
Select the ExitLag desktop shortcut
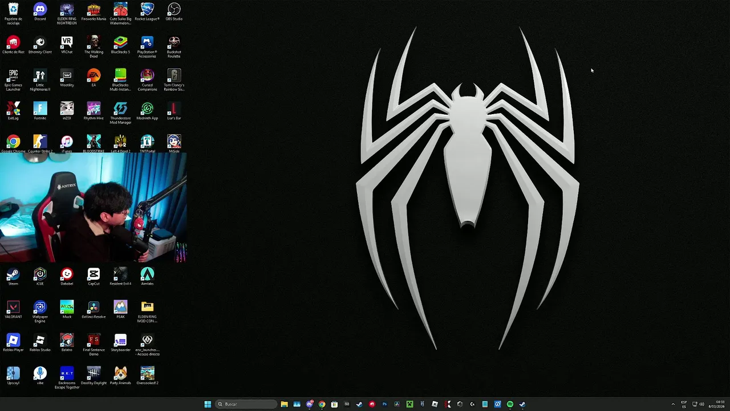pos(13,111)
